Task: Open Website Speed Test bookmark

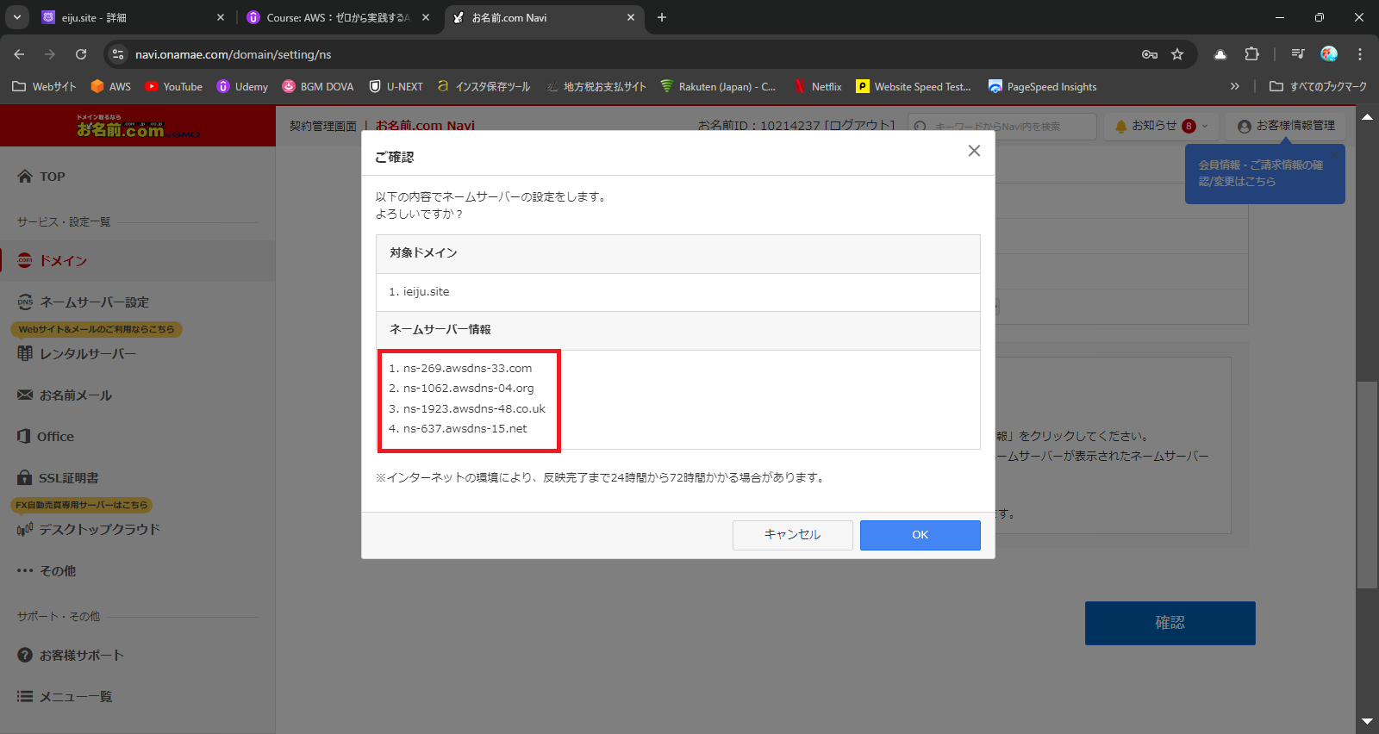Action: (914, 87)
